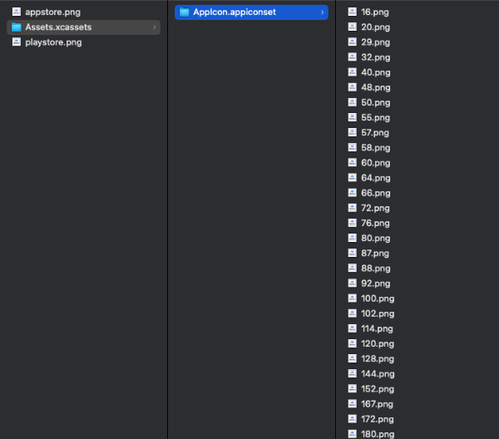Select the Assets.xcassets folder icon

point(17,27)
